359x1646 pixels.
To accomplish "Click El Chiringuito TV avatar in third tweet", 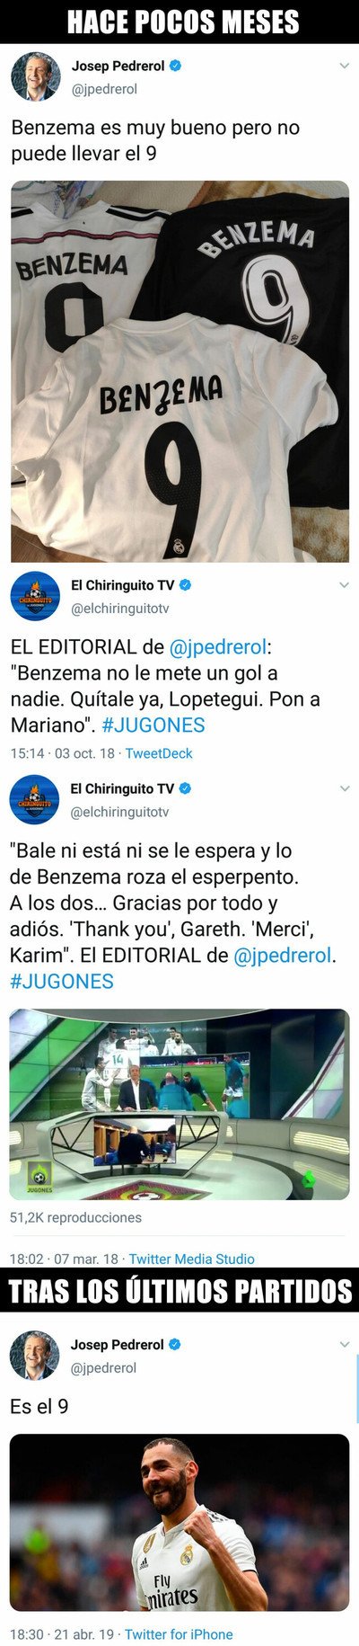I will coord(35,799).
